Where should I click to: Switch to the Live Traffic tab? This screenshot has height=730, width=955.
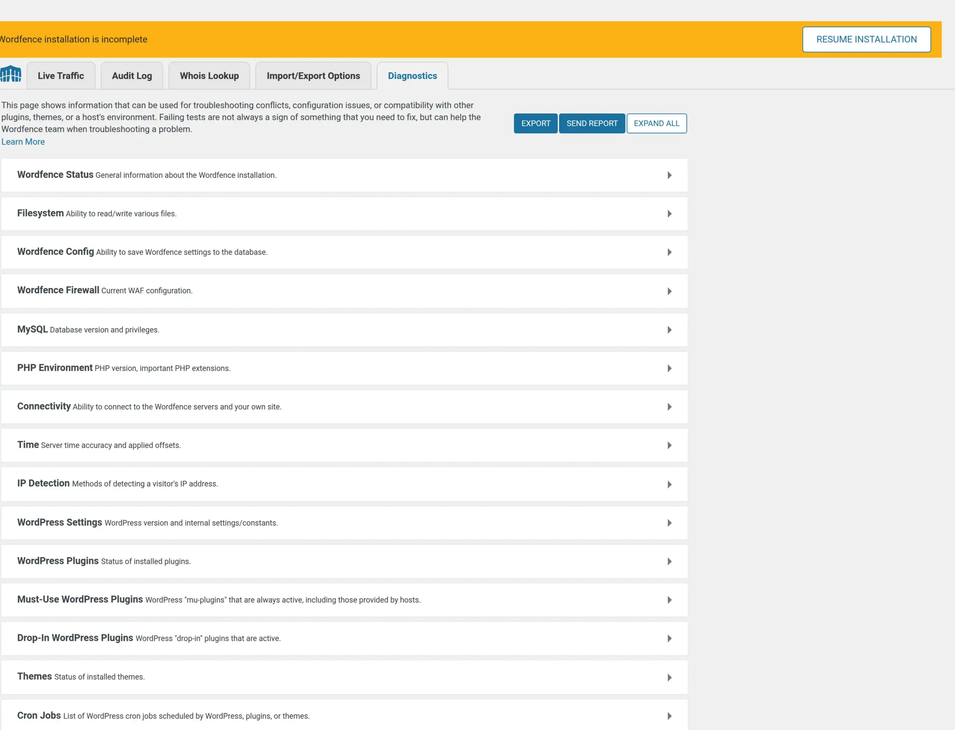(x=61, y=76)
